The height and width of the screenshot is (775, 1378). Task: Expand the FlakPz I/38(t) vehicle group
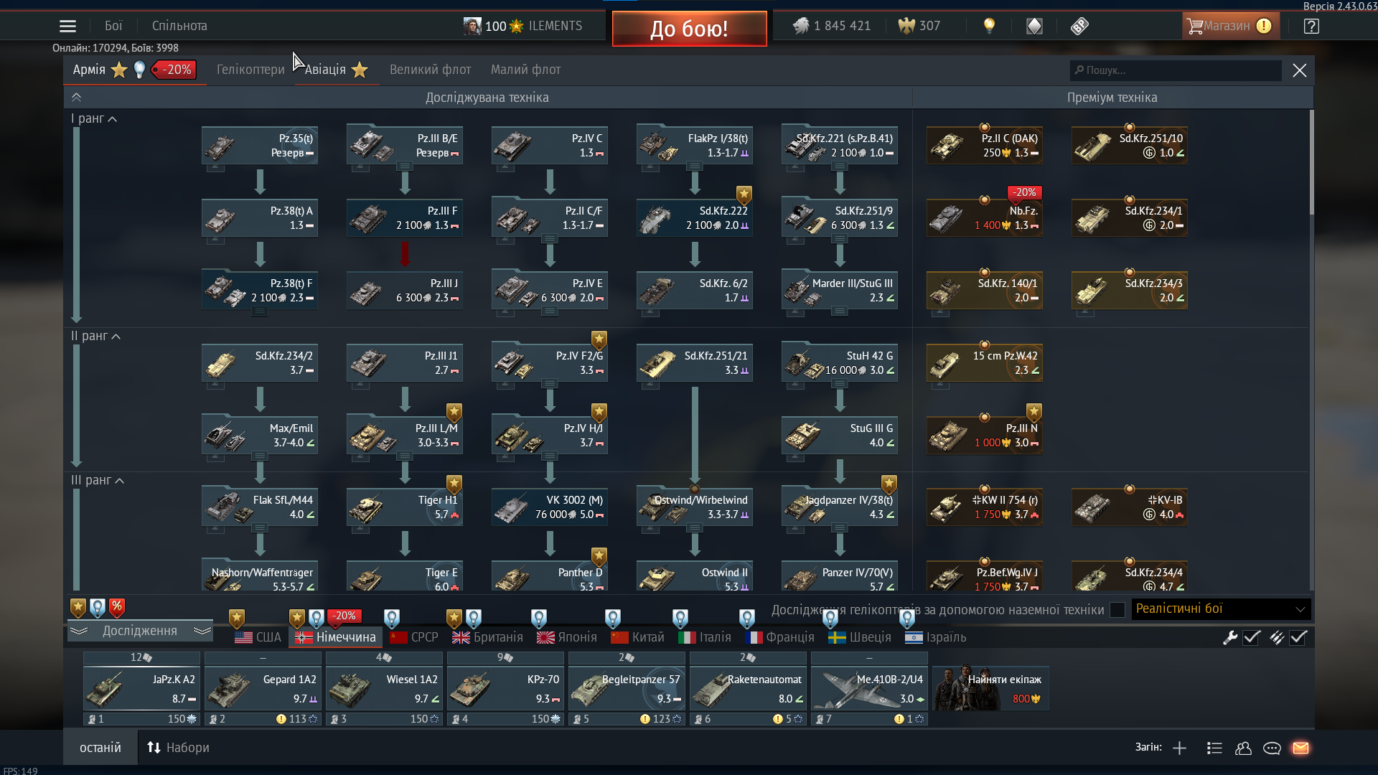pyautogui.click(x=695, y=166)
